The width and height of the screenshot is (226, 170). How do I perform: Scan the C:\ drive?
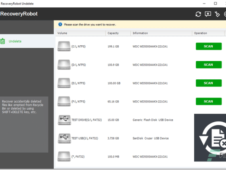pyautogui.click(x=209, y=46)
